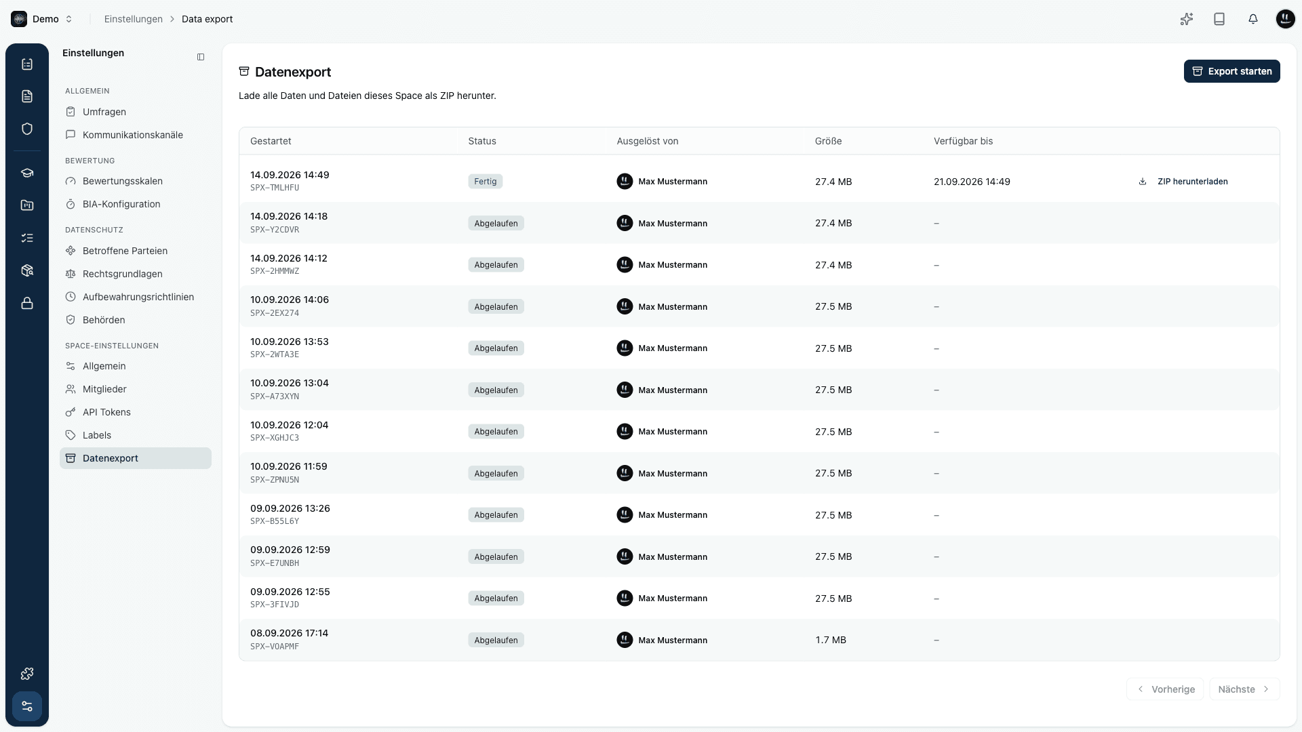Open Mitglieder settings
The width and height of the screenshot is (1302, 732).
click(136, 389)
